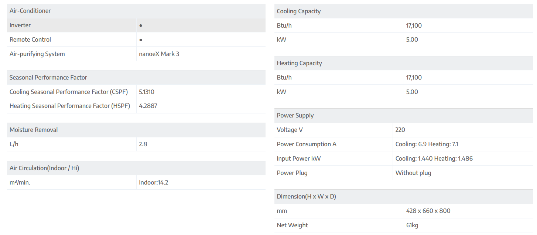This screenshot has width=537, height=235.
Task: Click the Power Consumption A amperage values
Action: [x=427, y=144]
